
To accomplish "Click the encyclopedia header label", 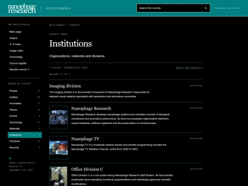I will click(58, 8).
